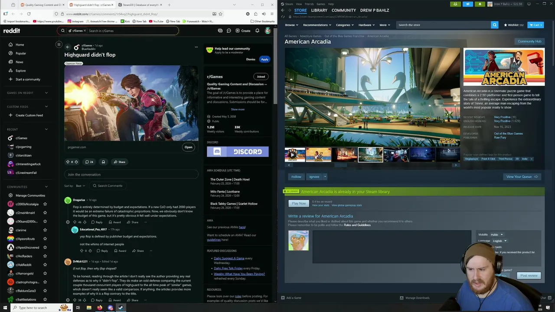Collapse Dragarius comment thread toggle
Screen dimensions: 555x312
click(68, 222)
